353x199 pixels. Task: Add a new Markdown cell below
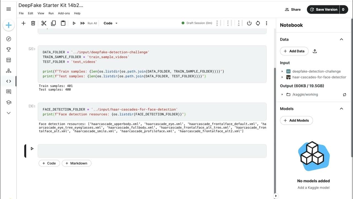point(76,163)
